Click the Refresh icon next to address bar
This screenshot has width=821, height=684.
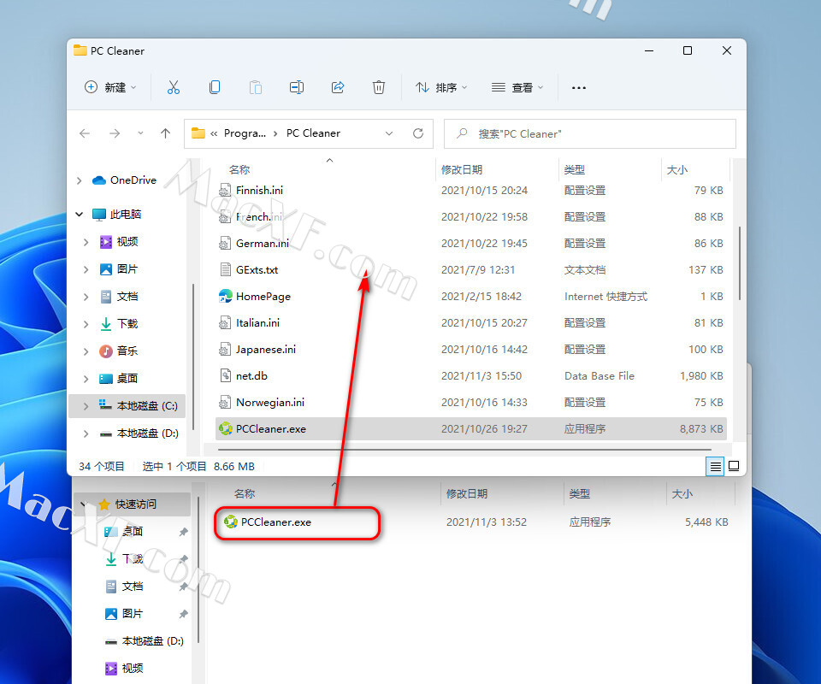click(x=418, y=133)
